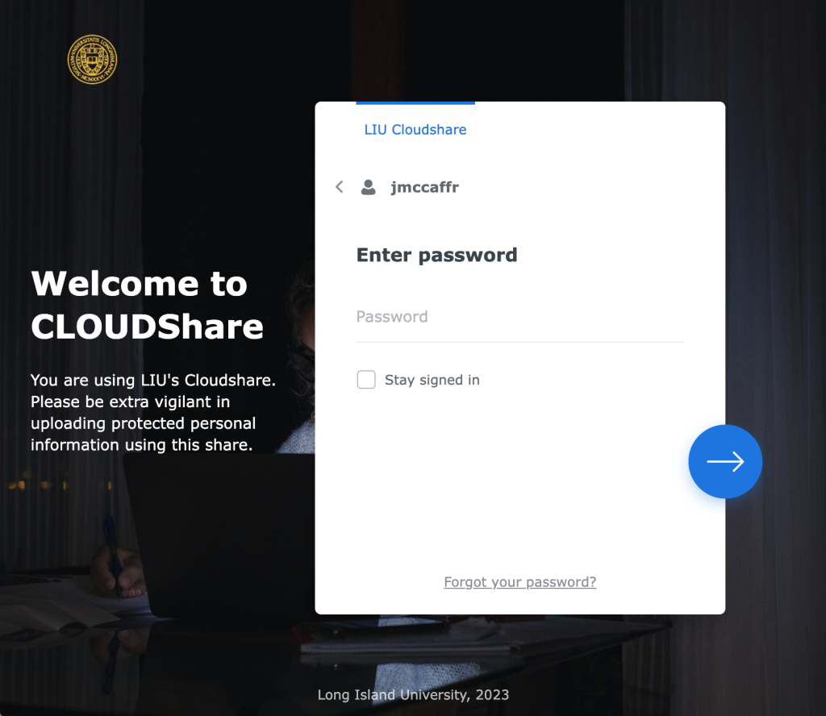Viewport: 826px width, 716px height.
Task: Click the "Stay signed in" label text
Action: pyautogui.click(x=432, y=380)
